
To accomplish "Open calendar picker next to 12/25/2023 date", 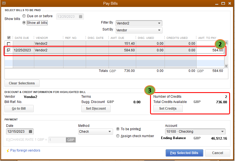I will pos(80,17).
